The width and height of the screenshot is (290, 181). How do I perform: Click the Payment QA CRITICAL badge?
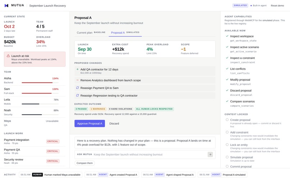pyautogui.click(x=53, y=151)
